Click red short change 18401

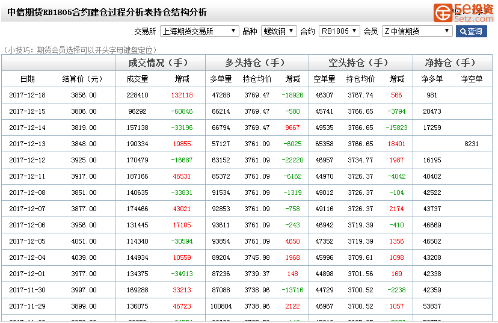(396, 144)
